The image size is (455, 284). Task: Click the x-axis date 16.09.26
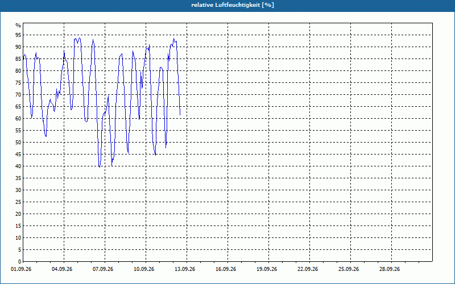pos(226,269)
